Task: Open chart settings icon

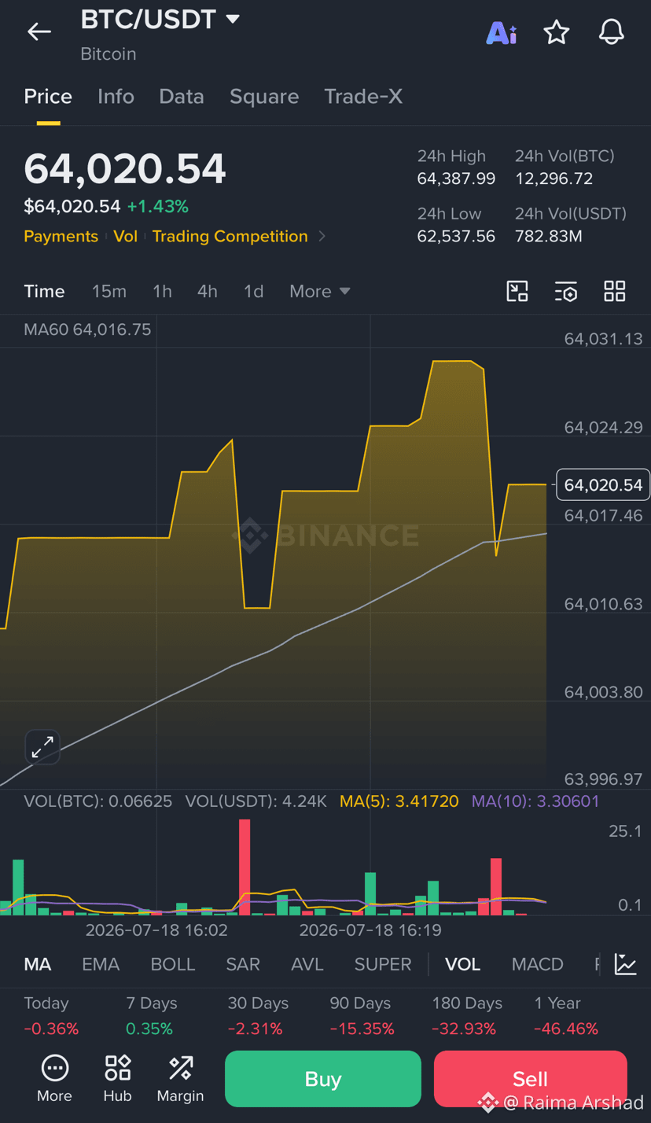Action: point(566,291)
